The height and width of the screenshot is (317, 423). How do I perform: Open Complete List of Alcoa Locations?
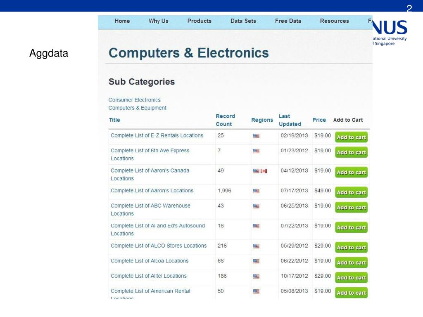click(150, 261)
